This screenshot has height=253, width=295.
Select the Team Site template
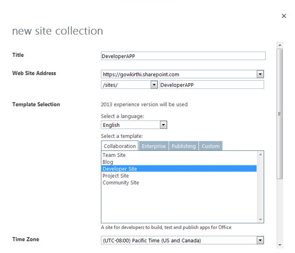[x=114, y=155]
